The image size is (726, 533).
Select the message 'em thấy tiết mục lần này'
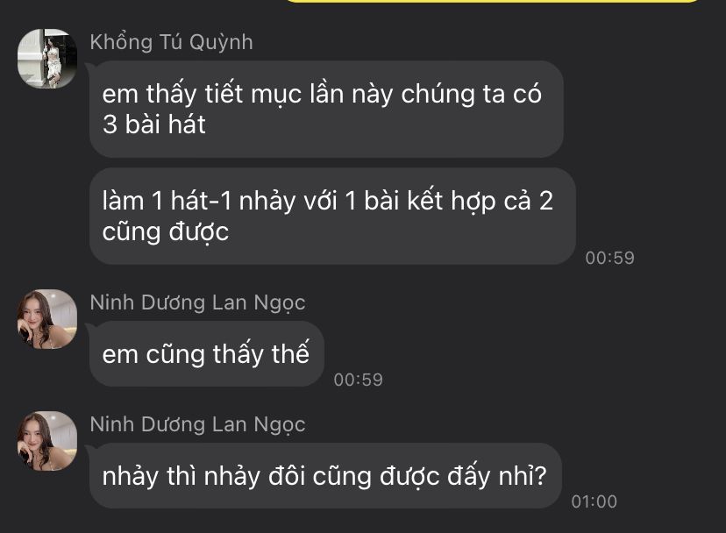(x=326, y=110)
